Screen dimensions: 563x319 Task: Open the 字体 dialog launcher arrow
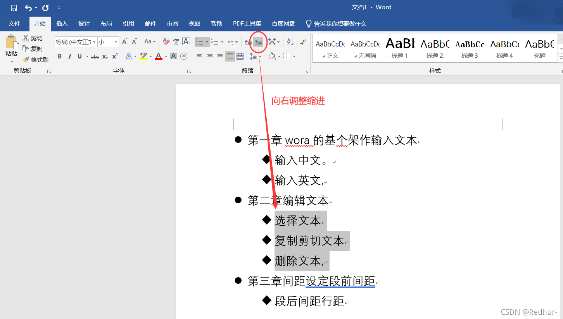[x=189, y=71]
